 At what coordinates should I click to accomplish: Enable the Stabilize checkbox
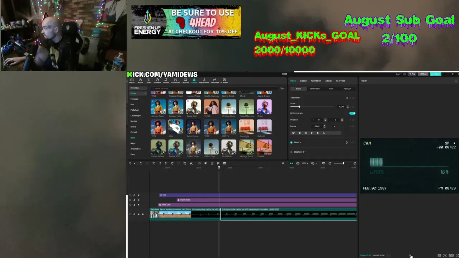point(291,152)
